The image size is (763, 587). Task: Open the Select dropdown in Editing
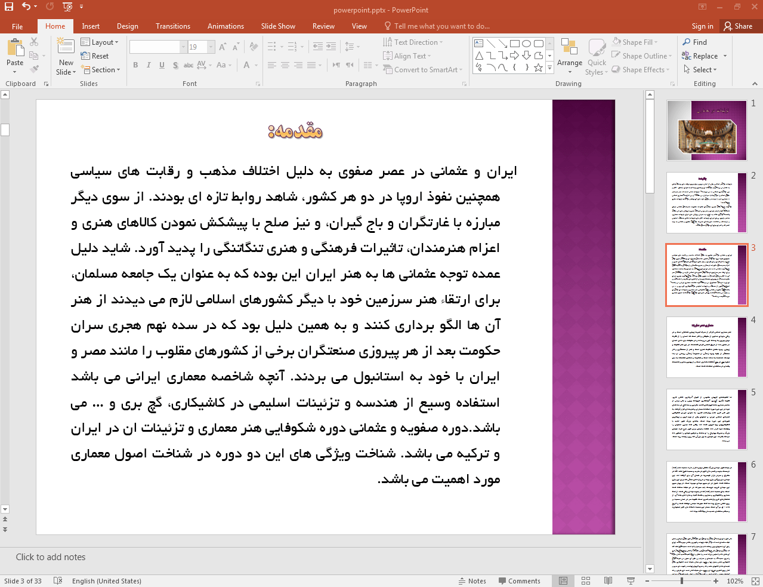coord(699,70)
